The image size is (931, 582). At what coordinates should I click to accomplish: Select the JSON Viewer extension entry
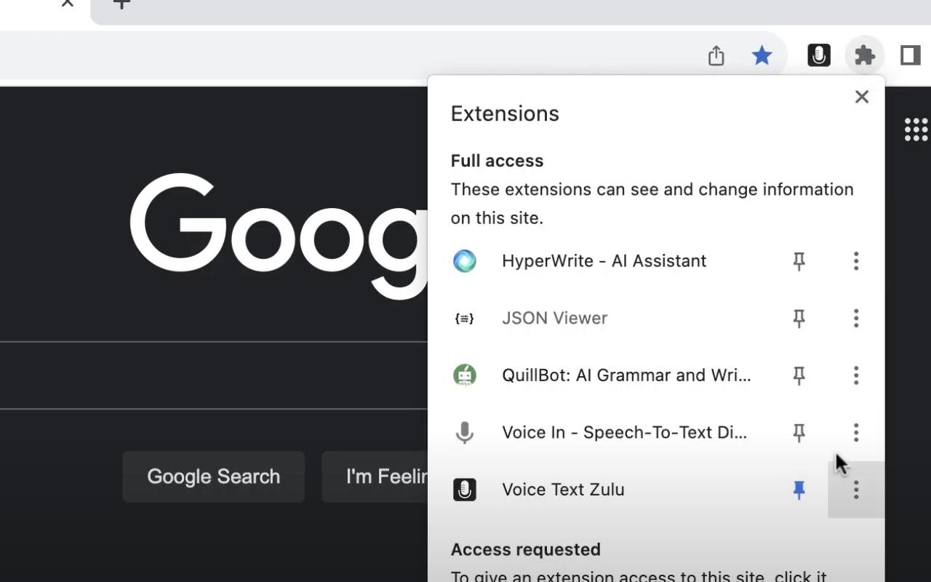[554, 318]
